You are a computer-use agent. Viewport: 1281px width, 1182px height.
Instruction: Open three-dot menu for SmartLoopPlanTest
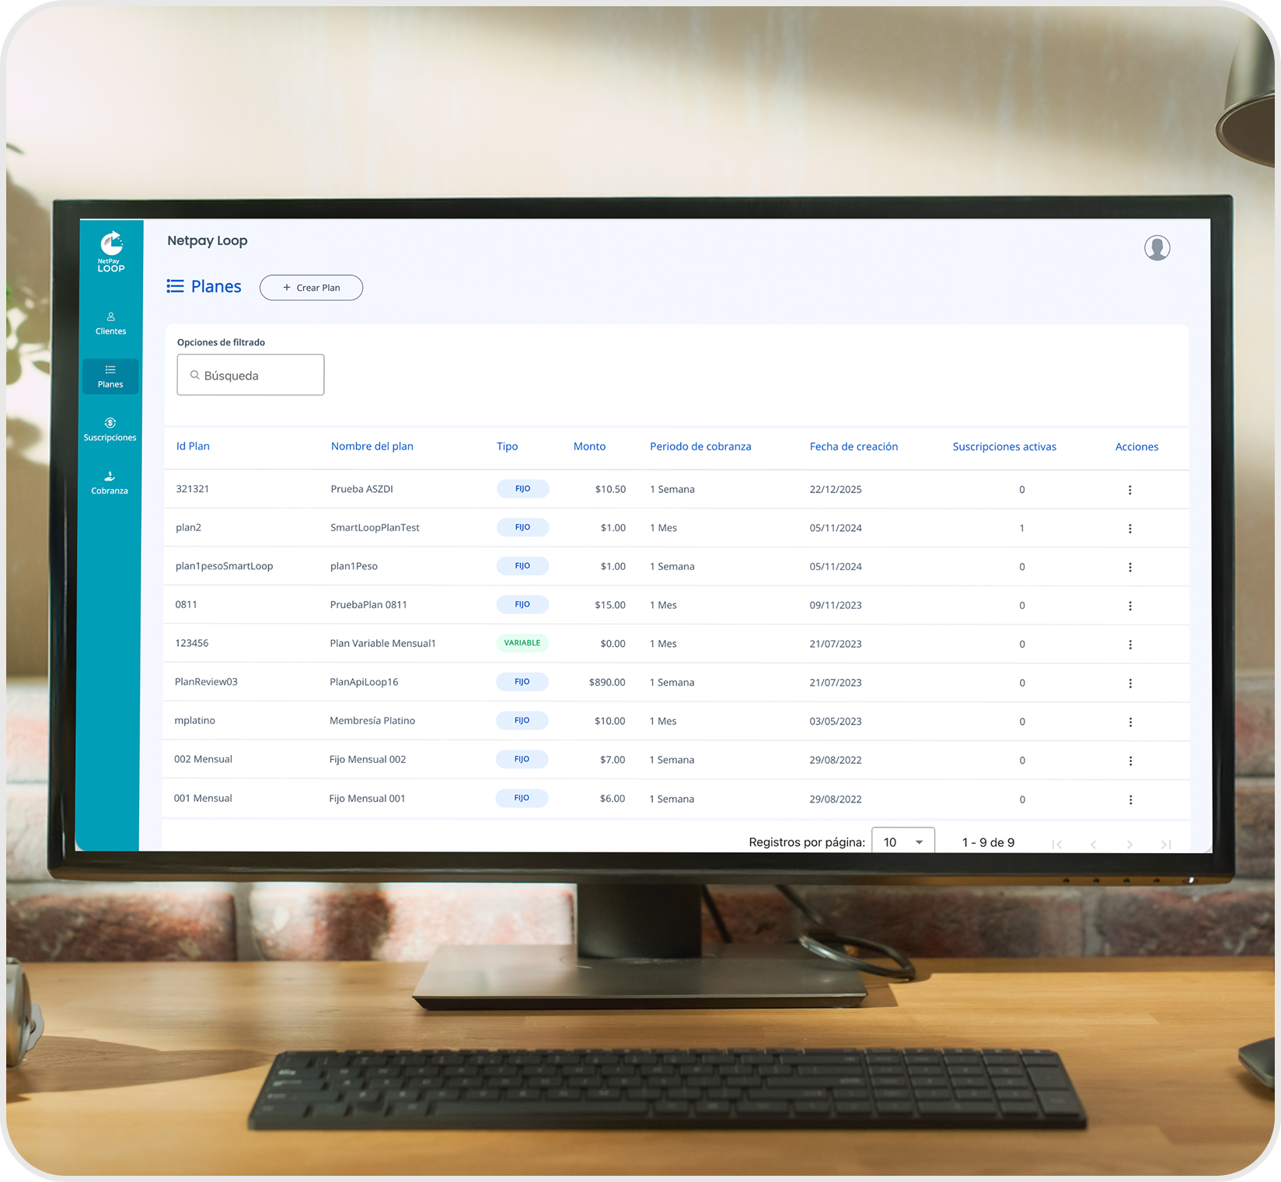pyautogui.click(x=1129, y=529)
